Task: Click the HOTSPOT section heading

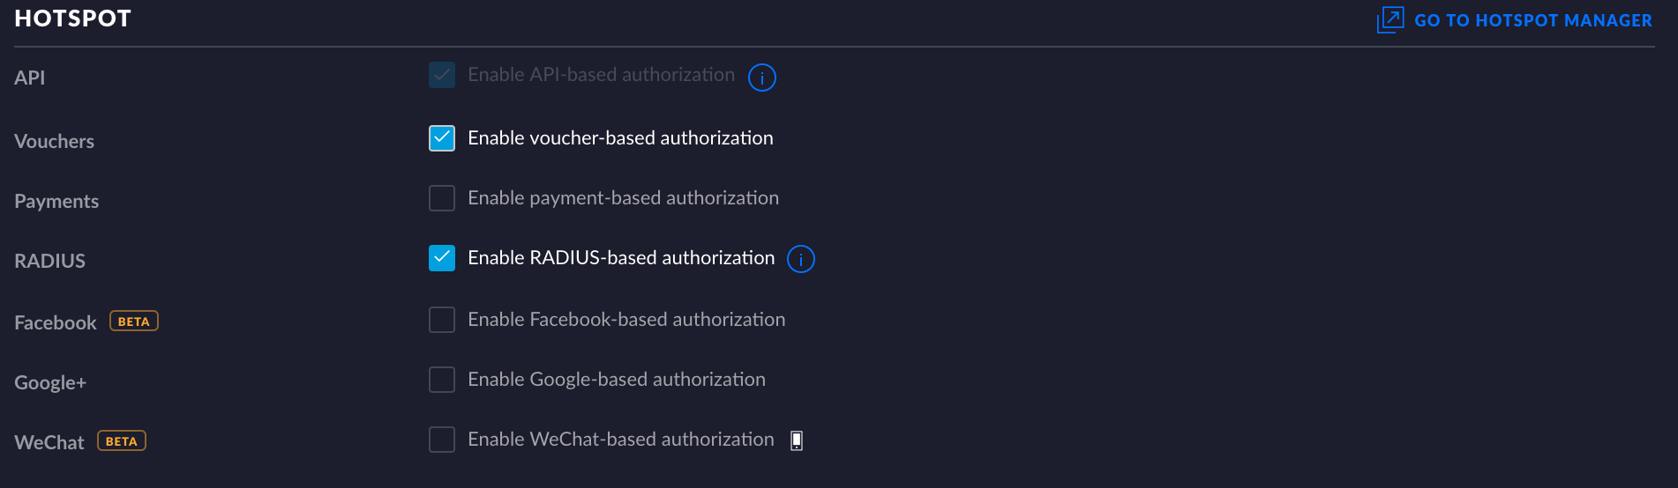Action: click(x=72, y=18)
